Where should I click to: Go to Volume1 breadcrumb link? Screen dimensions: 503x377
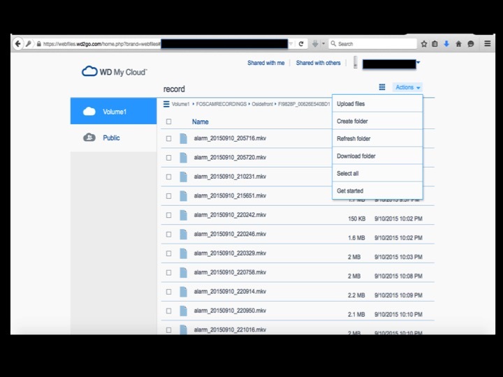coord(181,104)
